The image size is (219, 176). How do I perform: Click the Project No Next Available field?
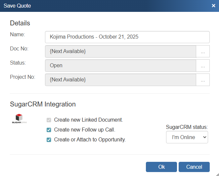[120, 80]
